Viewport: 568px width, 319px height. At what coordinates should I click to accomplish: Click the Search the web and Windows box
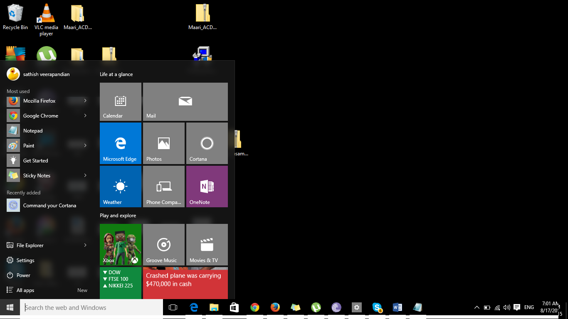tap(91, 308)
